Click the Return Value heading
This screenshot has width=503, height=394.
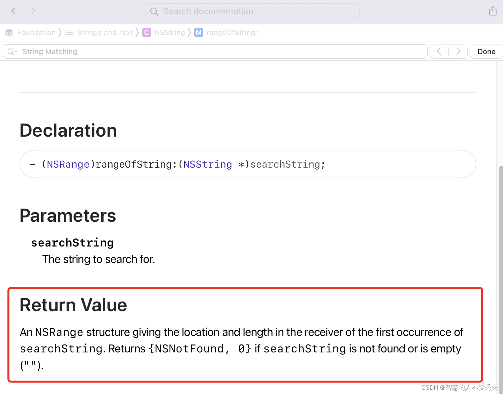[73, 305]
